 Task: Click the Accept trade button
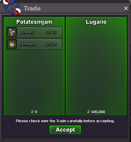65,130
